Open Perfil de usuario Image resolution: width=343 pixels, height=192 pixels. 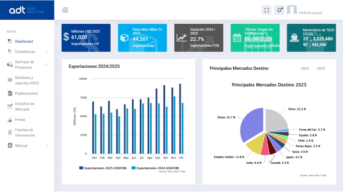pos(310,13)
